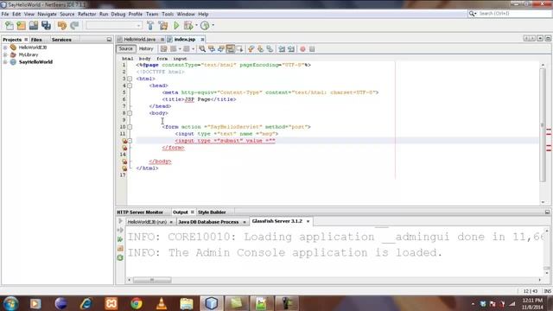Select SayHelloWorld project in tree

(x=35, y=62)
